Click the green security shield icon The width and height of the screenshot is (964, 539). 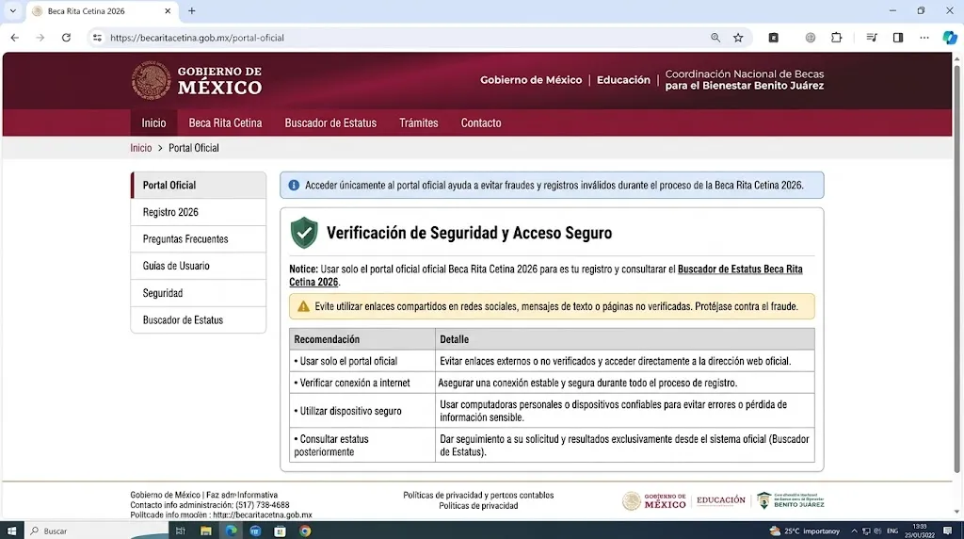click(304, 233)
